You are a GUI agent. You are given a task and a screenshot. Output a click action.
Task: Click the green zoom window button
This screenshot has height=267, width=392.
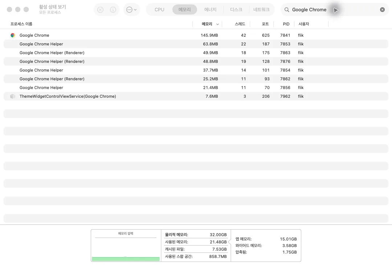click(26, 9)
